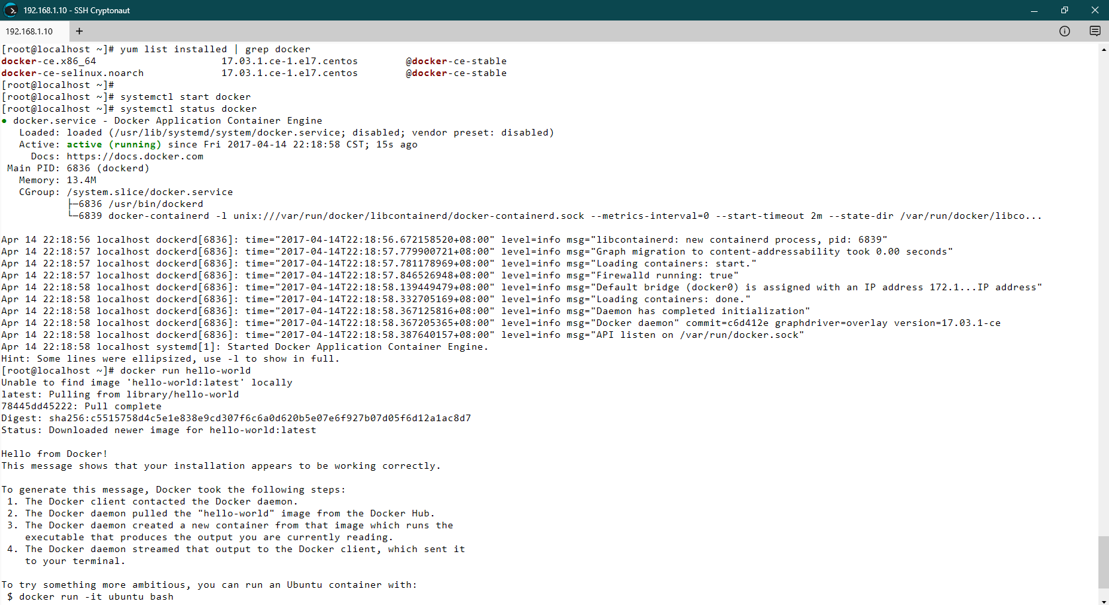Click the 'active (running)' status text
1109x605 pixels.
[114, 145]
